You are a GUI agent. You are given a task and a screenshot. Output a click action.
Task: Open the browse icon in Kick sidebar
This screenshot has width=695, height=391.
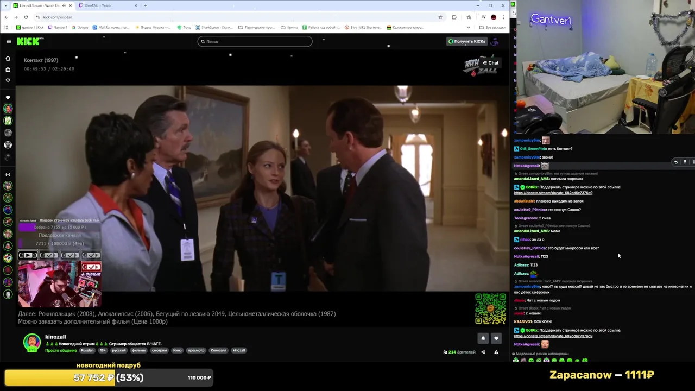tap(8, 70)
